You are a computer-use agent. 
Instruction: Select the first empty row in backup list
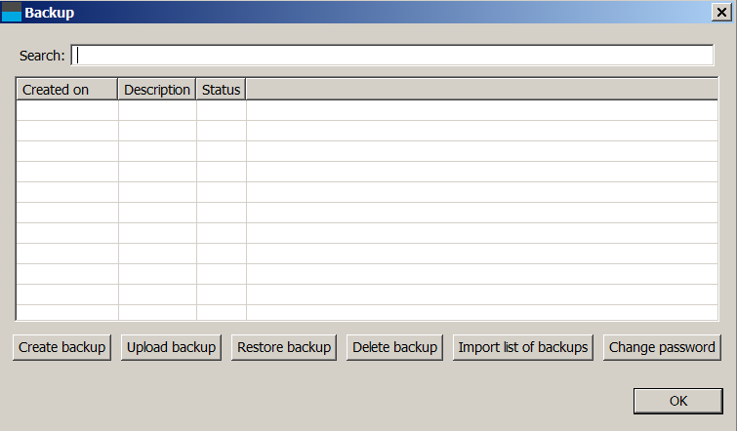[x=367, y=110]
